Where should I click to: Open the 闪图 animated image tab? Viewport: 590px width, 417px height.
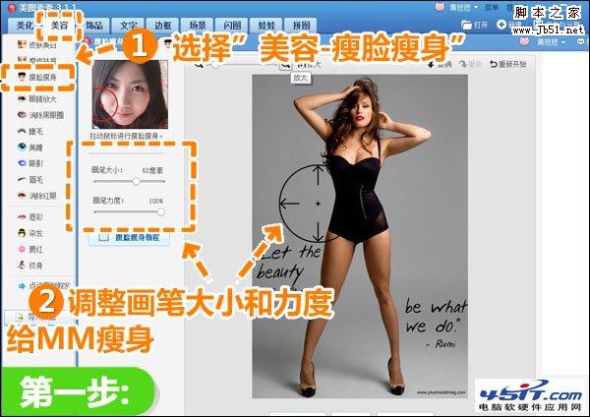232,26
